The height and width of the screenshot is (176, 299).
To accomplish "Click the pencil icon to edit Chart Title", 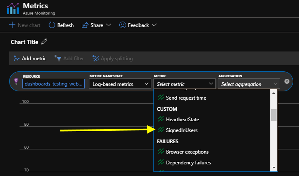I will coord(44,42).
